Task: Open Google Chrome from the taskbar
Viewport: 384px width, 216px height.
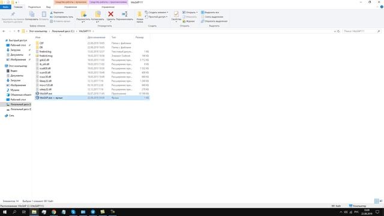Action: (x=53, y=212)
